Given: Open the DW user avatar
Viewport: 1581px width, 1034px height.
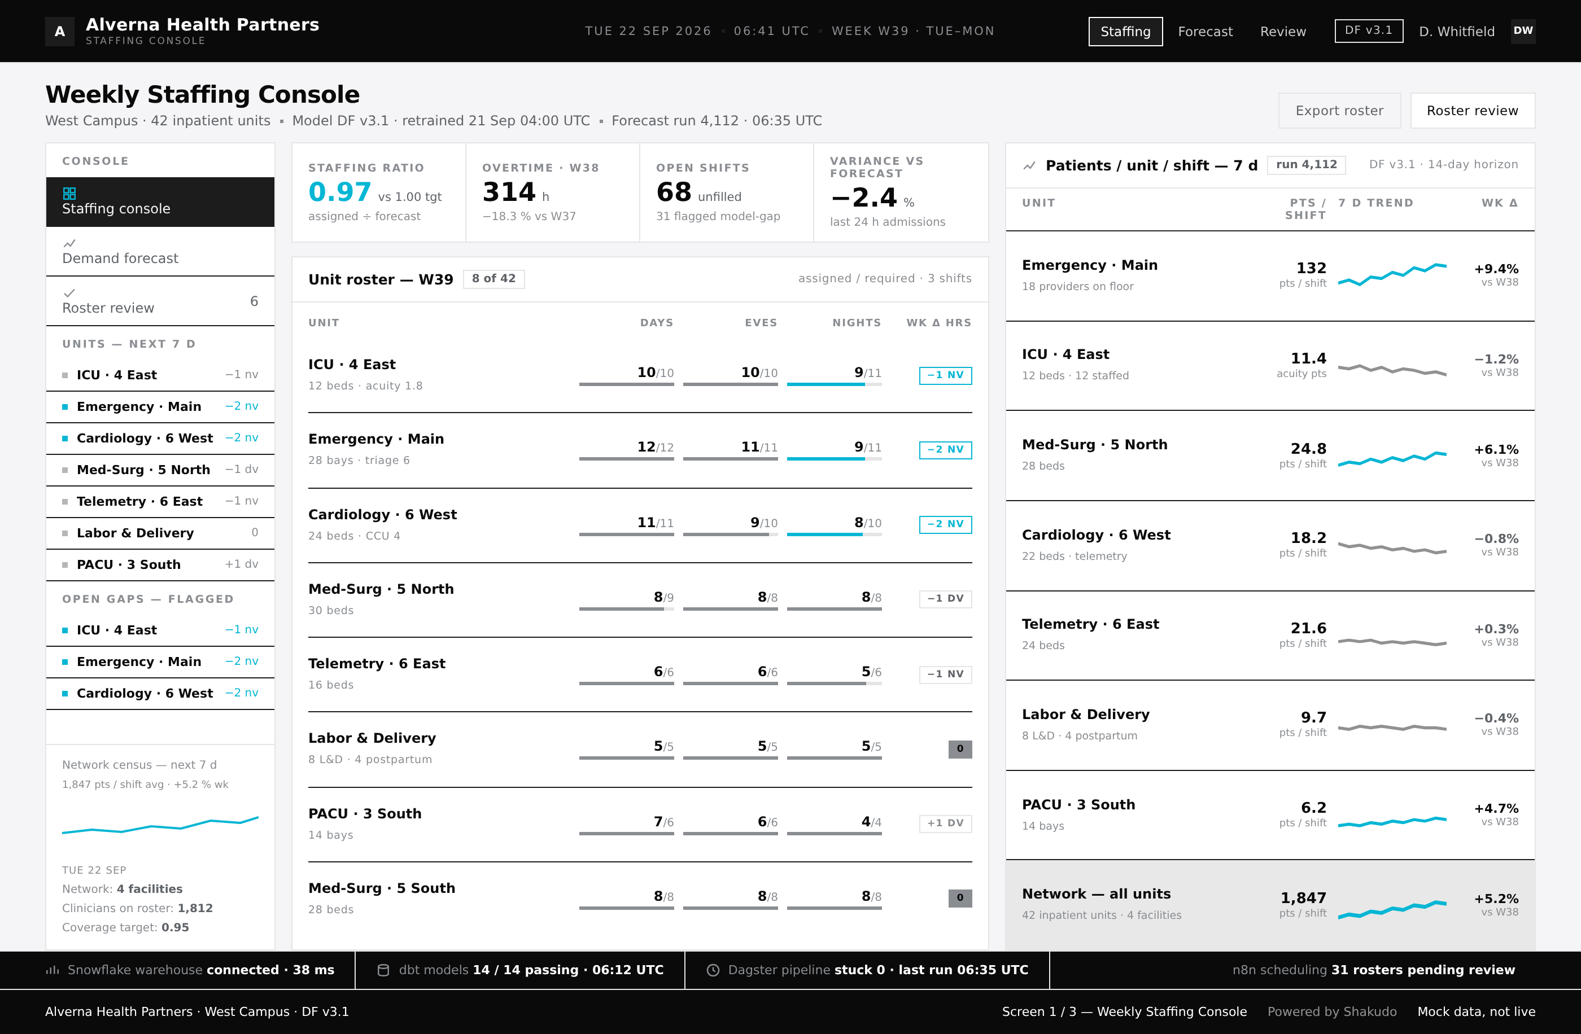Looking at the screenshot, I should 1522,31.
